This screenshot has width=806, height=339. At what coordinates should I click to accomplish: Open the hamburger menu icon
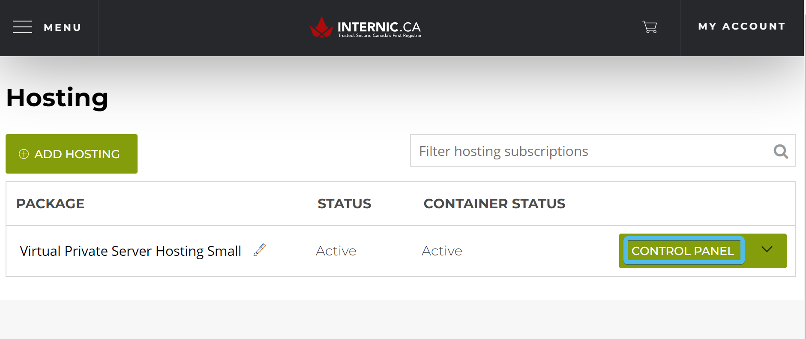(22, 27)
